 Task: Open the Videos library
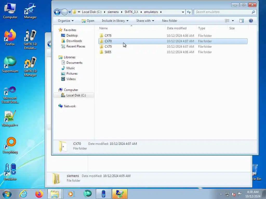(71, 79)
